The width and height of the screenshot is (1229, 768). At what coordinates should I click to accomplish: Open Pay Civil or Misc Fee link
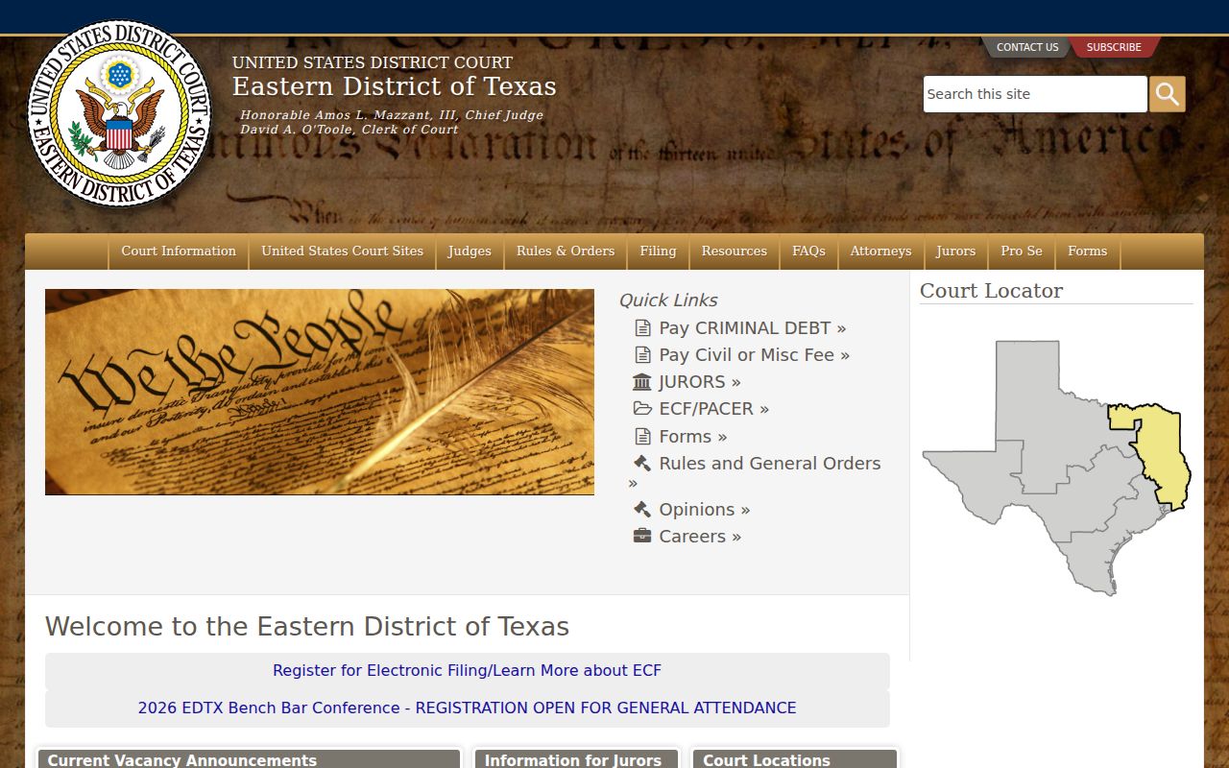(x=754, y=355)
